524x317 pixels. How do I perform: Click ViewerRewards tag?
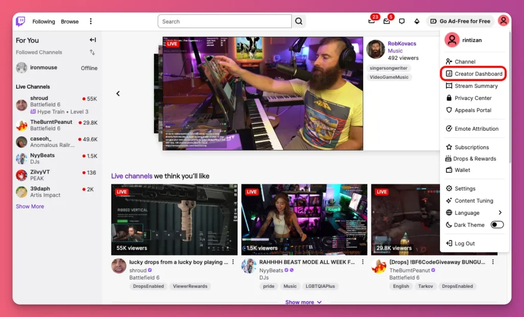tap(190, 286)
